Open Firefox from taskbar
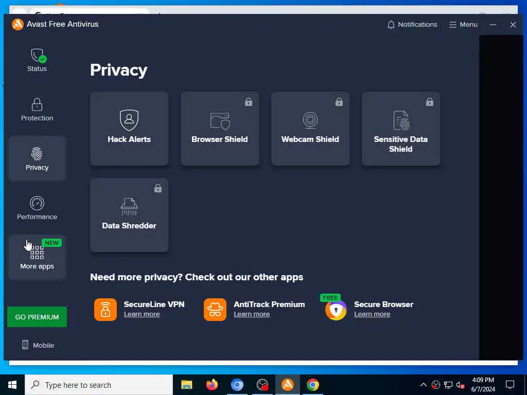Image resolution: width=527 pixels, height=395 pixels. (212, 385)
